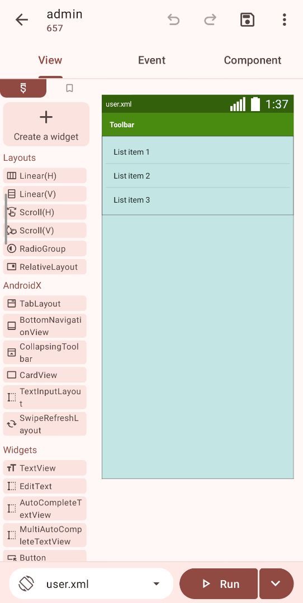Switch to the Event tab
The width and height of the screenshot is (303, 603).
pyautogui.click(x=151, y=60)
